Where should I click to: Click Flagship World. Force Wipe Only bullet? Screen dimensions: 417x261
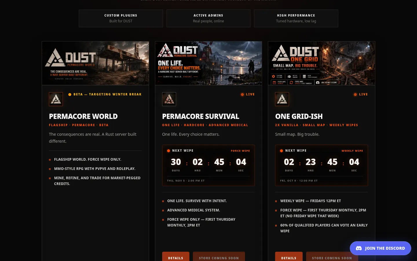point(88,159)
